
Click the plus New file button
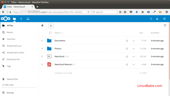(x=51, y=26)
